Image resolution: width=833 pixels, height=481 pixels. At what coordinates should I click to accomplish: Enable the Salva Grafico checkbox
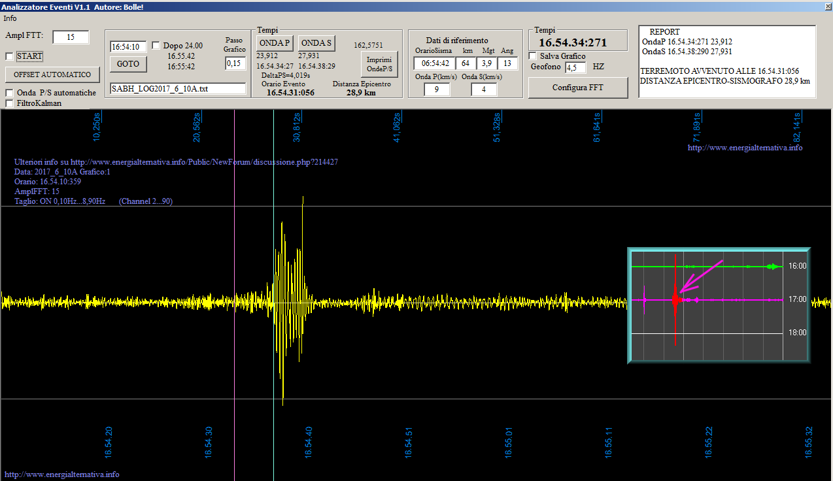pyautogui.click(x=532, y=56)
